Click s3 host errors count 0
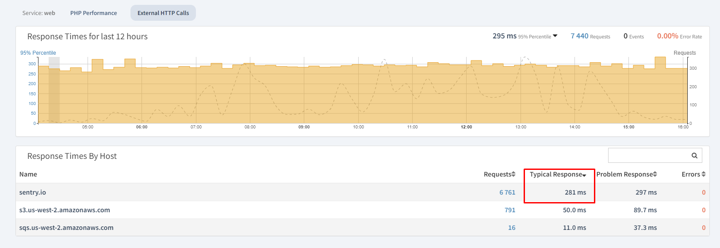720x248 pixels. [704, 210]
